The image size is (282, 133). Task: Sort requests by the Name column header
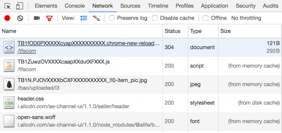tap(81, 31)
